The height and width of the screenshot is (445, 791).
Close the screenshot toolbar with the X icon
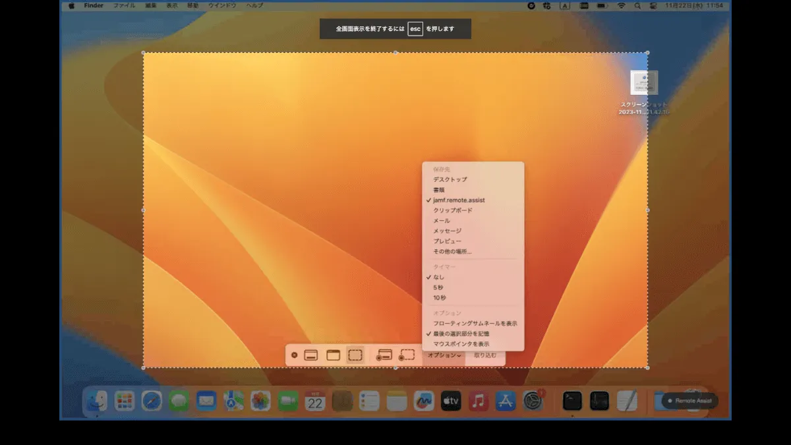tap(294, 355)
